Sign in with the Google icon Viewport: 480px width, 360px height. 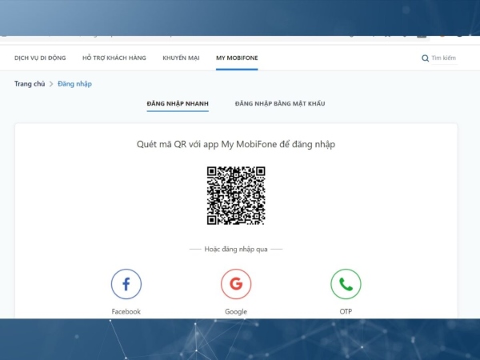236,284
